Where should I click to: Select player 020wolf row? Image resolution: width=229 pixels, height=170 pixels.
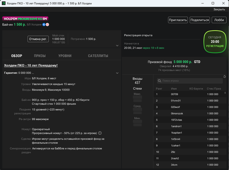(x=190, y=107)
